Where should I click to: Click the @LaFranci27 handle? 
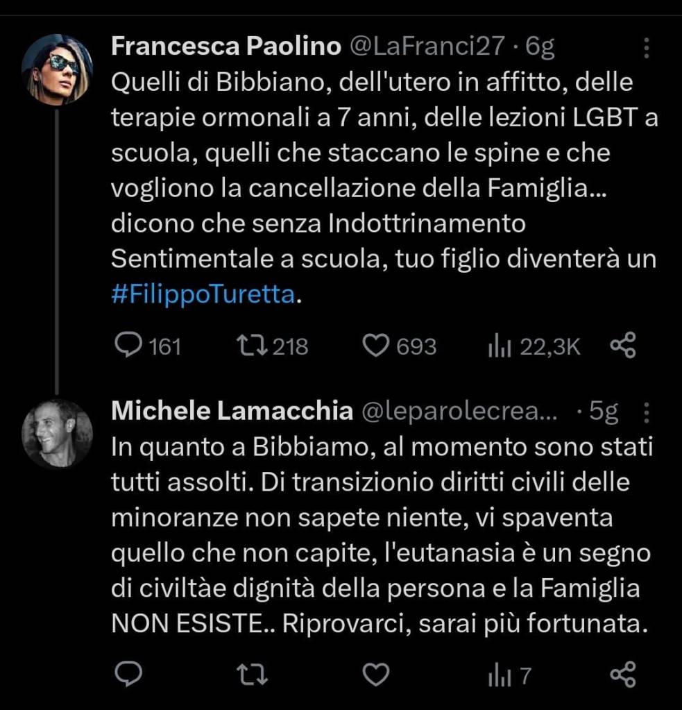pos(426,47)
